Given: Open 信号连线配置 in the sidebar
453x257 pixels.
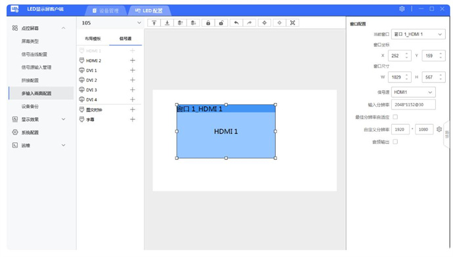Looking at the screenshot, I should pos(34,54).
